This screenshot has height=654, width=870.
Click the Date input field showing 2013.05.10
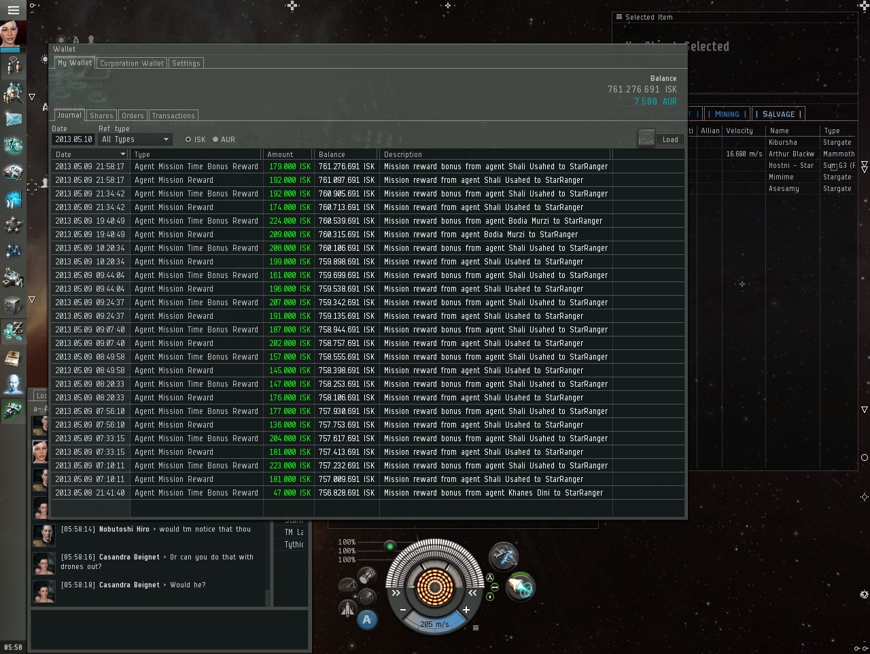click(73, 139)
